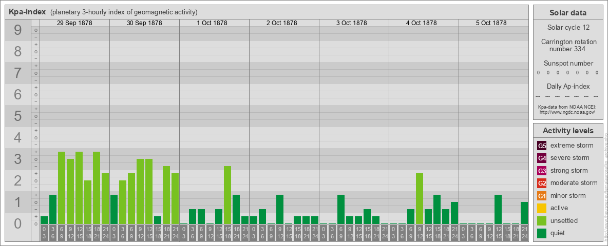Click Carrington rotation number 334 text

569,45
